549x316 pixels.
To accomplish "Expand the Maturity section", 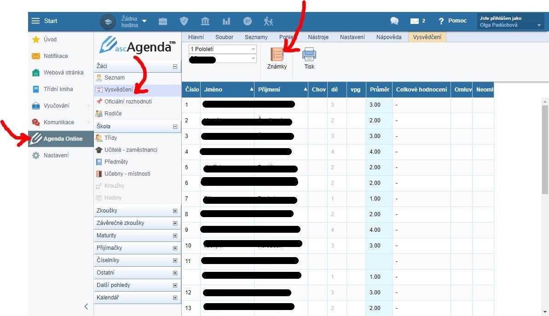I will (175, 236).
